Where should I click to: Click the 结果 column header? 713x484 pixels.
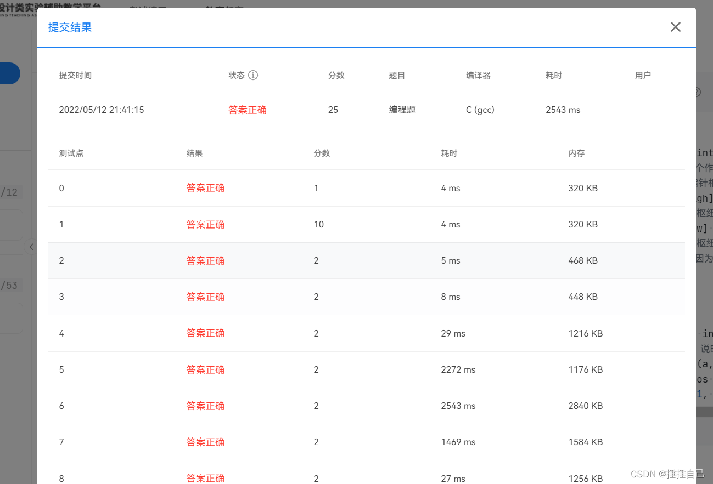(x=195, y=153)
